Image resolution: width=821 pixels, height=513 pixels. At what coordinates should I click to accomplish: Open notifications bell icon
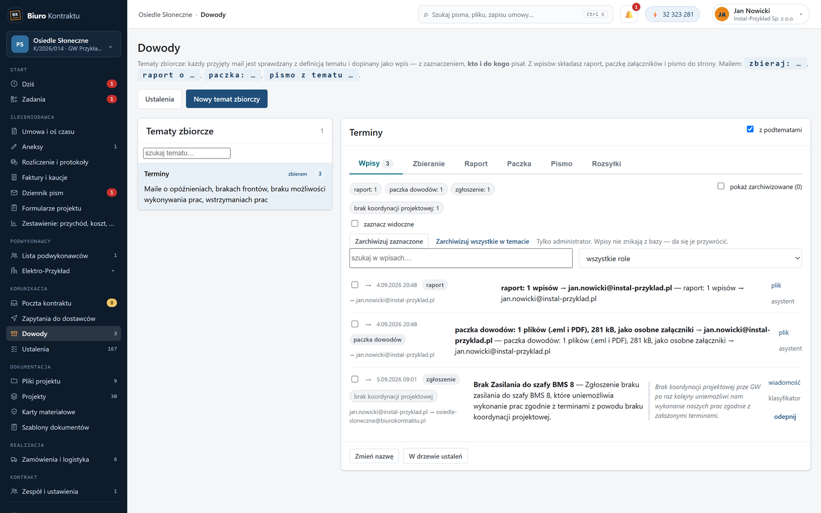(629, 14)
